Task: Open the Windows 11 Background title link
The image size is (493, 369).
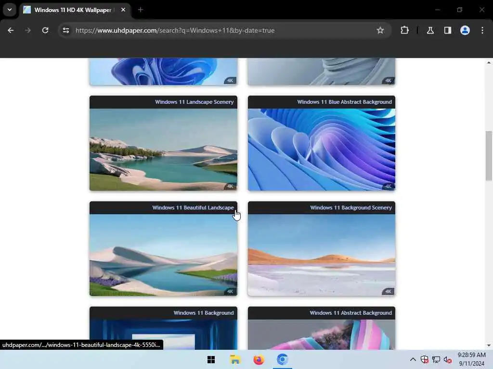Action: [x=204, y=313]
